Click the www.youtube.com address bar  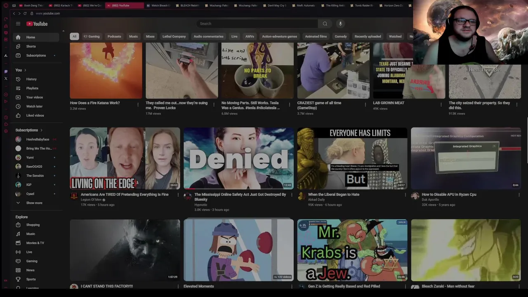[x=48, y=13]
